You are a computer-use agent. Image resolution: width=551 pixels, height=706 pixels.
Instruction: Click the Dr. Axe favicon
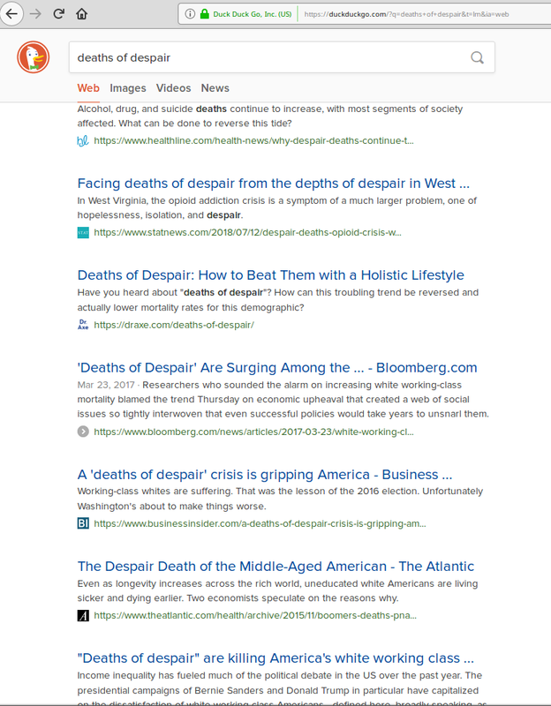tap(83, 325)
